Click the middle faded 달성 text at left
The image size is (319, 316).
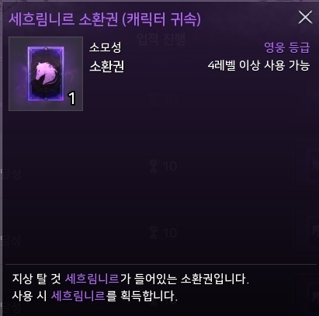pos(11,241)
